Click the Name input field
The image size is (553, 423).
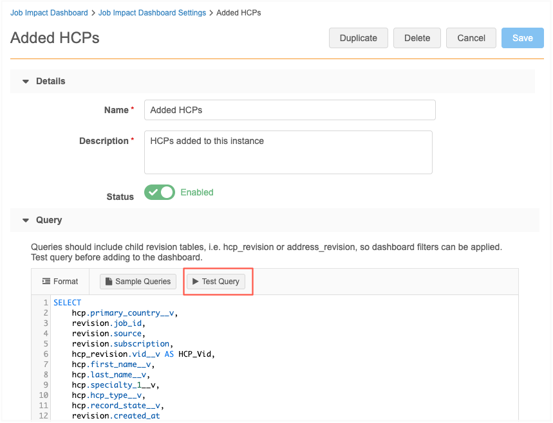point(290,110)
